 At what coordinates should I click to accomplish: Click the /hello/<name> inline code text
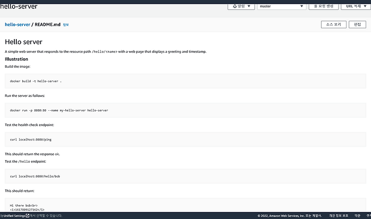[x=104, y=51]
